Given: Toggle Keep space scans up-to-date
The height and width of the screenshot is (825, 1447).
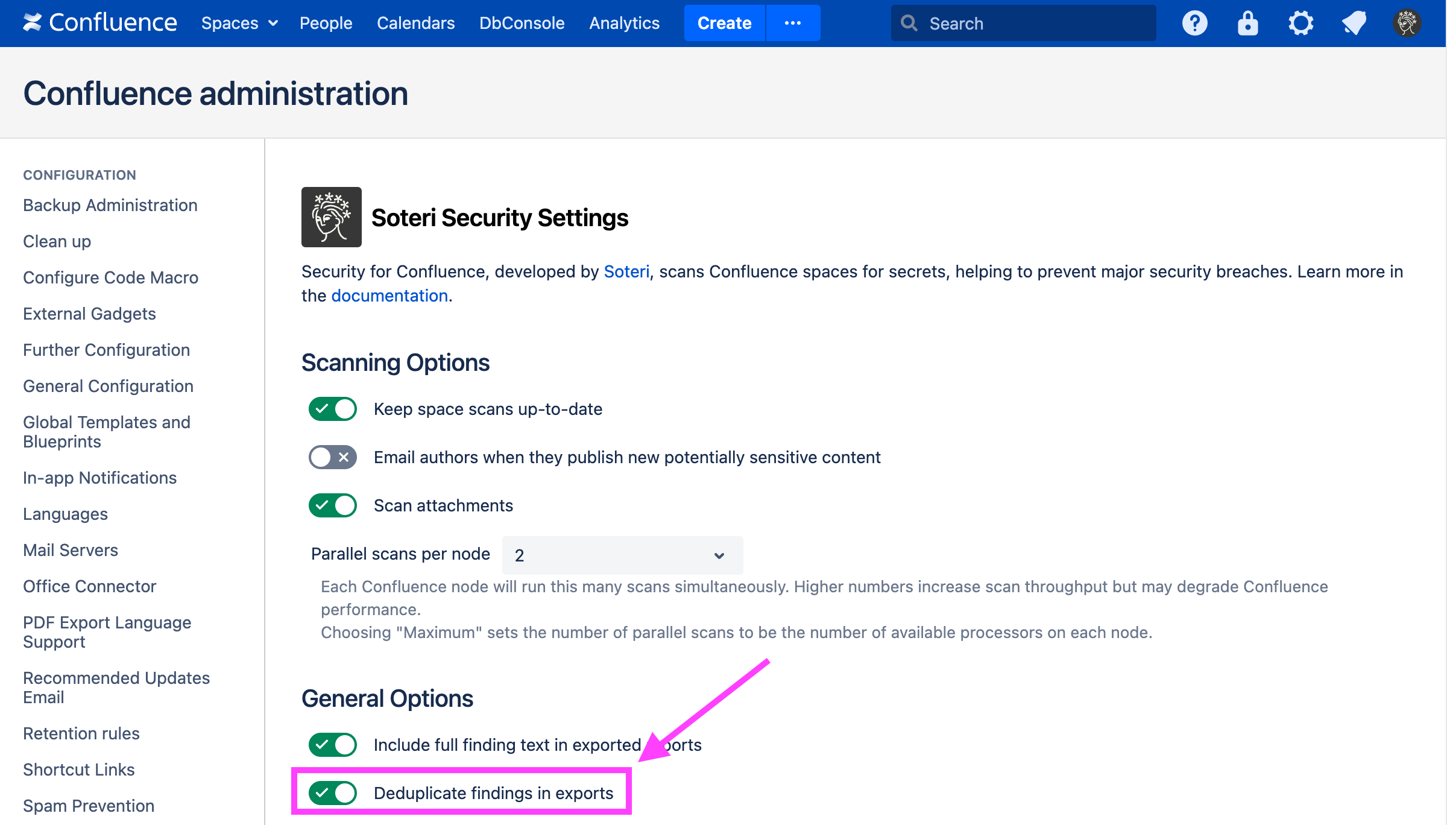Looking at the screenshot, I should (333, 409).
